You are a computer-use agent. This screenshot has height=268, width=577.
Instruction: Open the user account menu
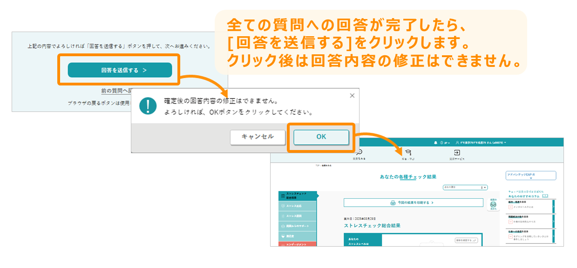(x=481, y=143)
